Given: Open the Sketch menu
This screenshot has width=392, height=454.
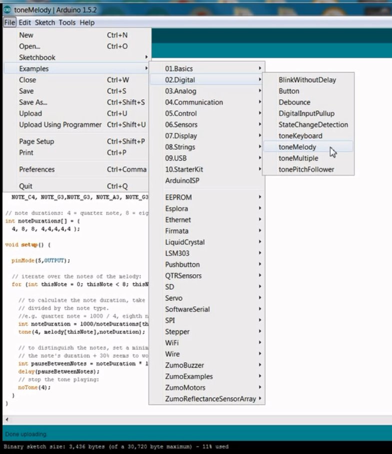Looking at the screenshot, I should coord(45,23).
